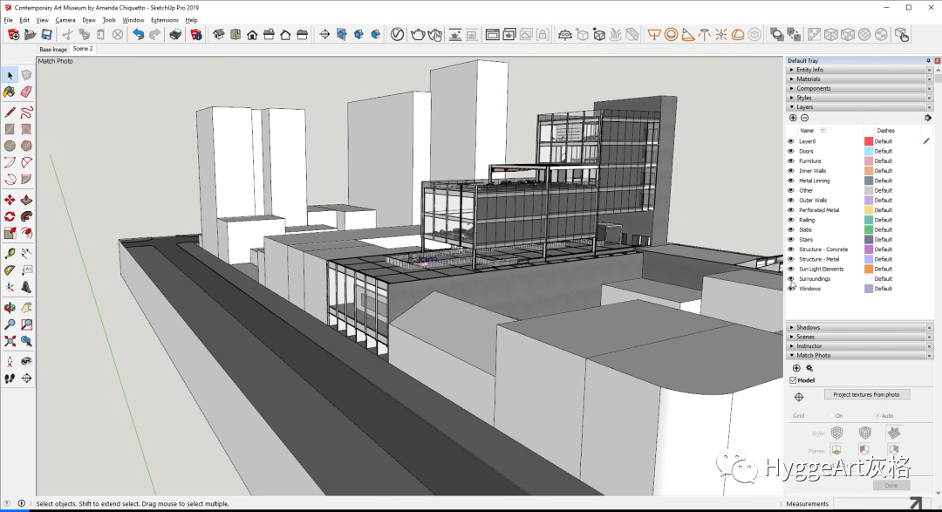Choose the Rotate tool

point(10,217)
